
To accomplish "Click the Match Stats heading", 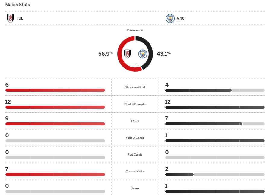I will [x=17, y=5].
